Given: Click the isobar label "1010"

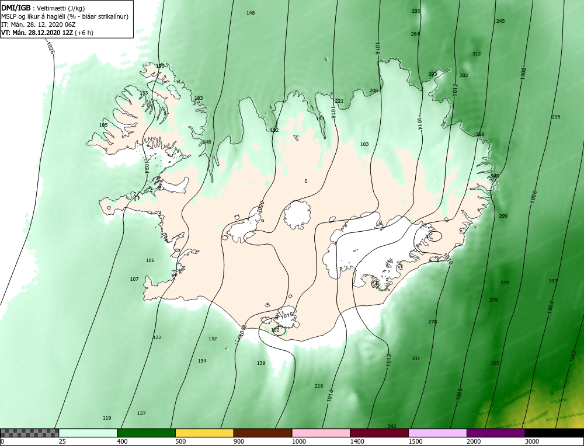Looking at the screenshot, I should (x=448, y=259).
